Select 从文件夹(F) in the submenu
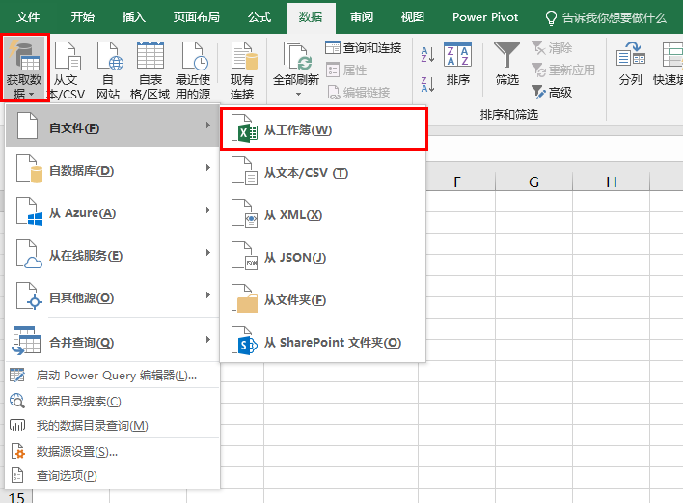This screenshot has width=683, height=503. [323, 299]
